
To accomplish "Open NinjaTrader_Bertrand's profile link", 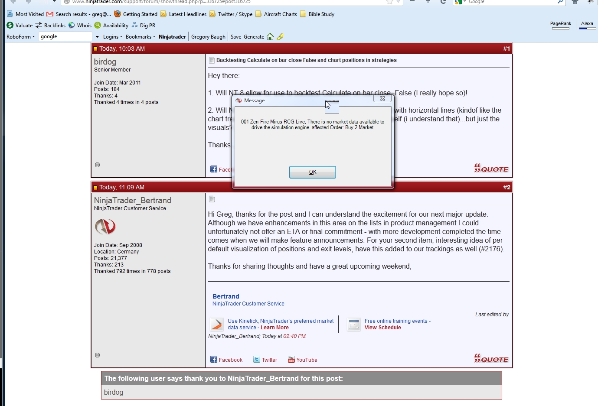I will [133, 201].
